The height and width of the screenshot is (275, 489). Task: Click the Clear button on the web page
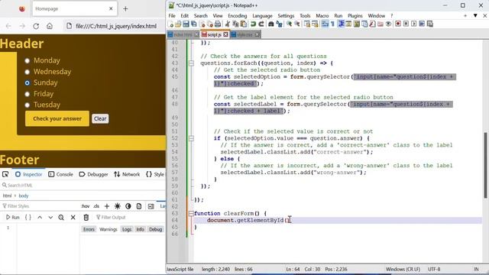coord(100,118)
